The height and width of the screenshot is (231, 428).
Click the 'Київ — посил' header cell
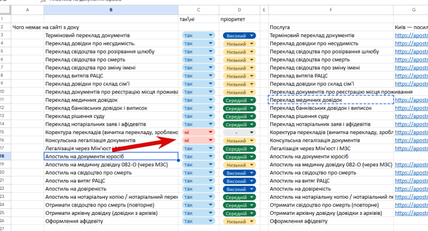(411, 27)
